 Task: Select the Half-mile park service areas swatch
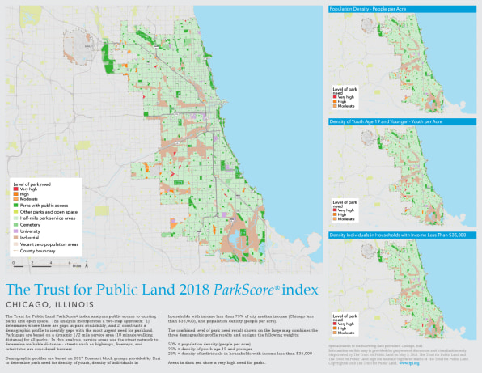[15, 218]
